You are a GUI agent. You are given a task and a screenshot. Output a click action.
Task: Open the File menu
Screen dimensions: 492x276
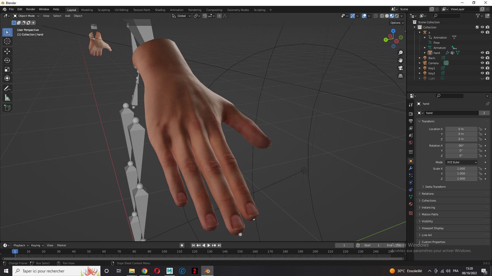point(11,9)
